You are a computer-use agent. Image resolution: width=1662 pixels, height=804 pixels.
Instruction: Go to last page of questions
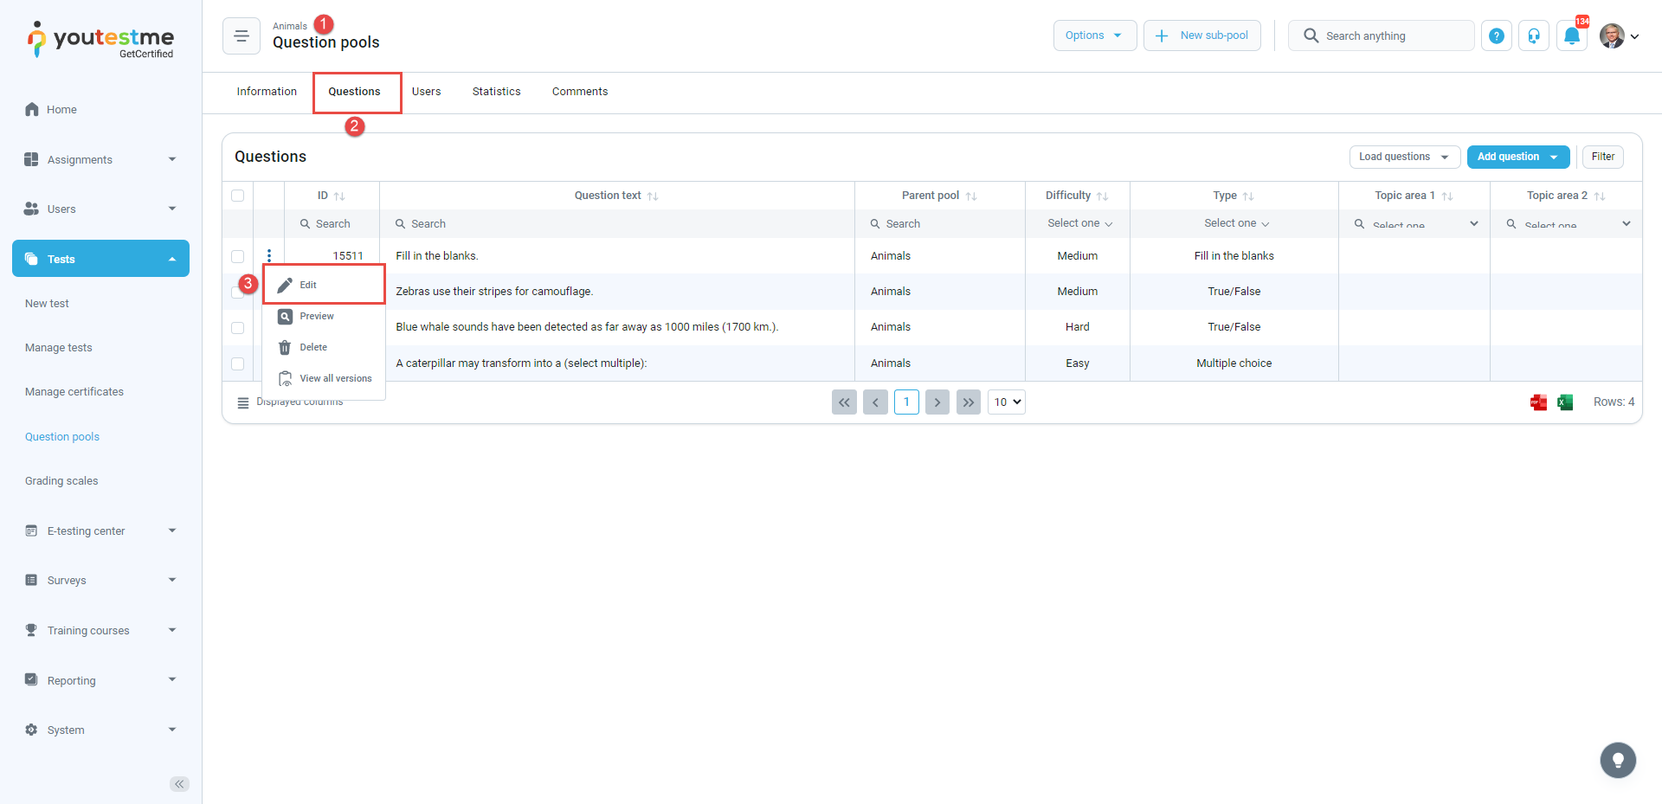click(x=969, y=402)
